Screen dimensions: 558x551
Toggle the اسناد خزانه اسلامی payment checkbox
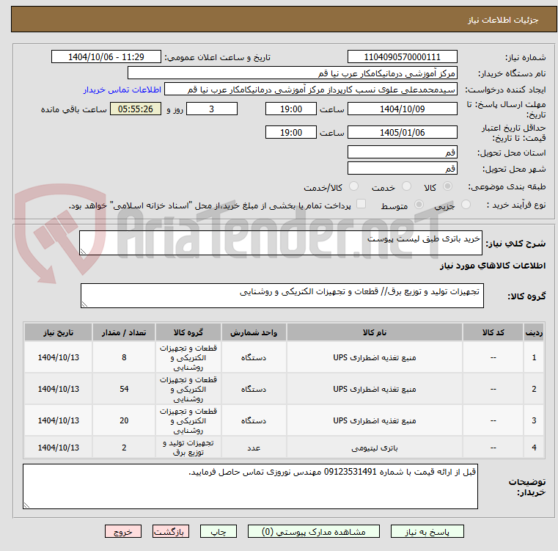361,204
